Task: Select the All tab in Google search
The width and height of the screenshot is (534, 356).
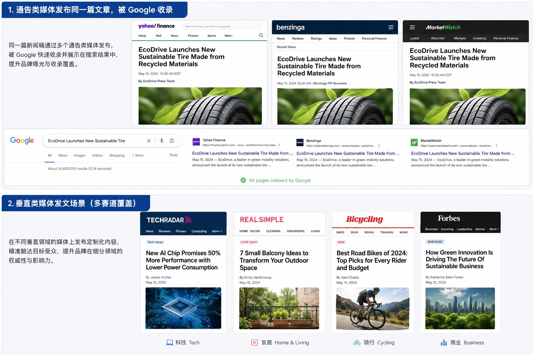Action: (50, 155)
